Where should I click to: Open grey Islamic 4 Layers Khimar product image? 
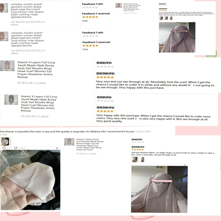tap(11, 100)
